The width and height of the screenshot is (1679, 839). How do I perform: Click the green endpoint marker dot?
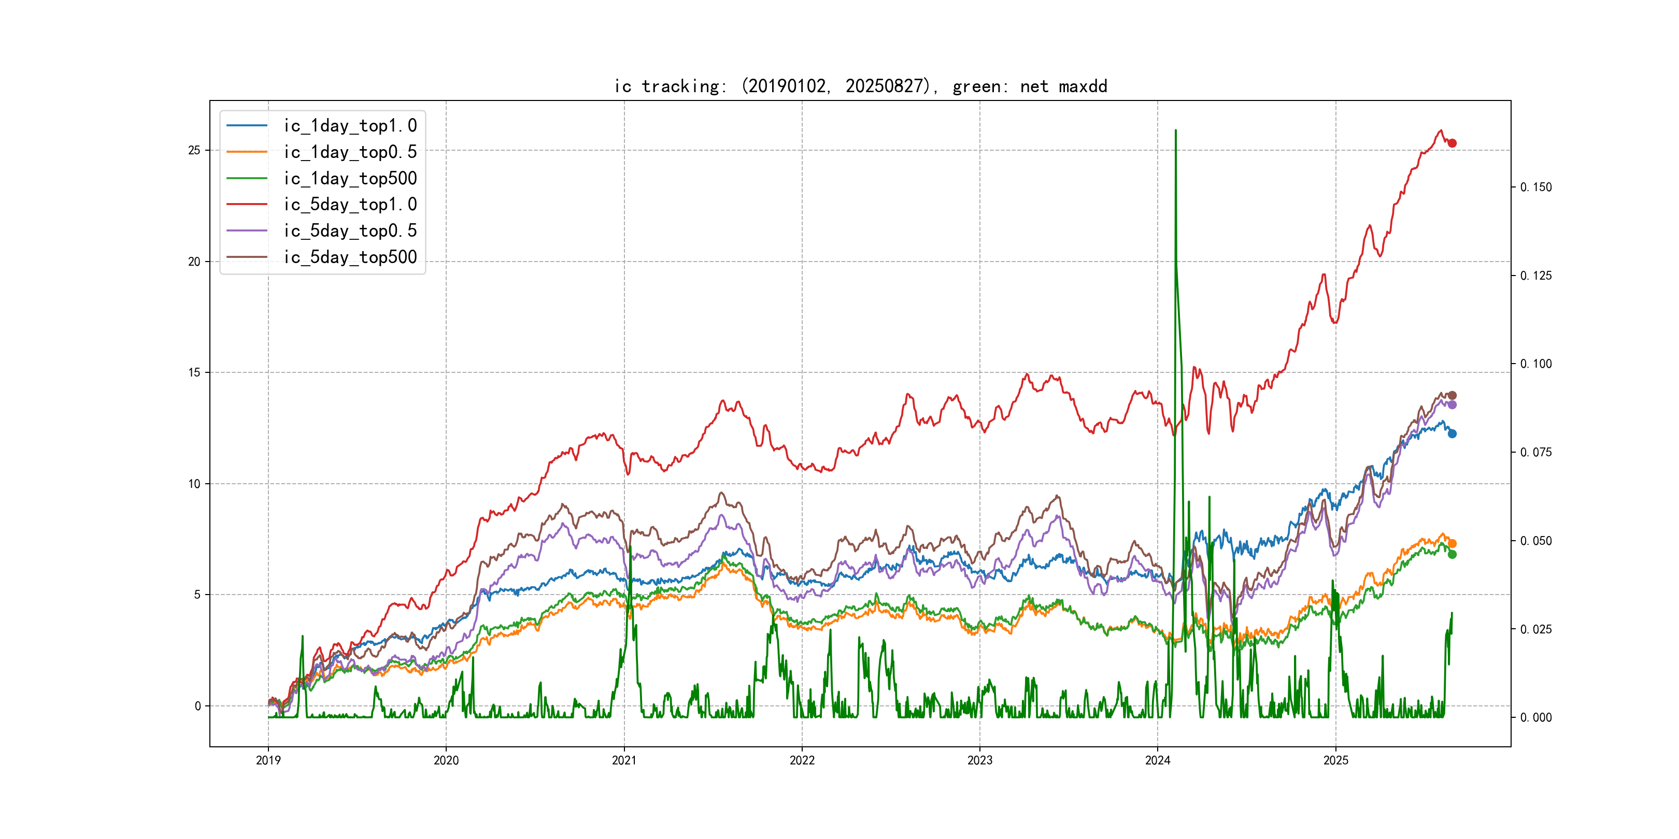tap(1452, 554)
